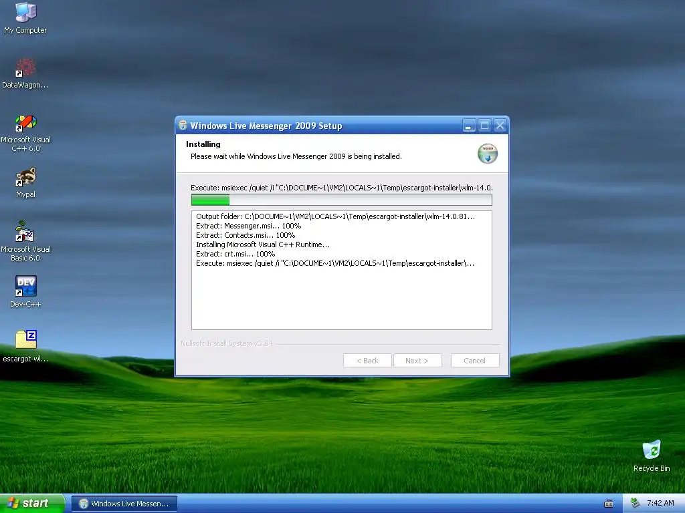Click the disabled Back button

tap(367, 361)
